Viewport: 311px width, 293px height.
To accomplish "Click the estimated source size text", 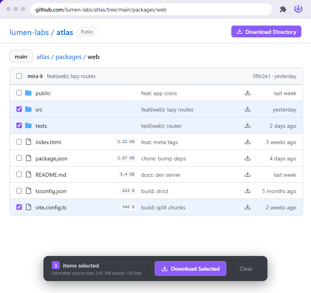I will coord(96,273).
